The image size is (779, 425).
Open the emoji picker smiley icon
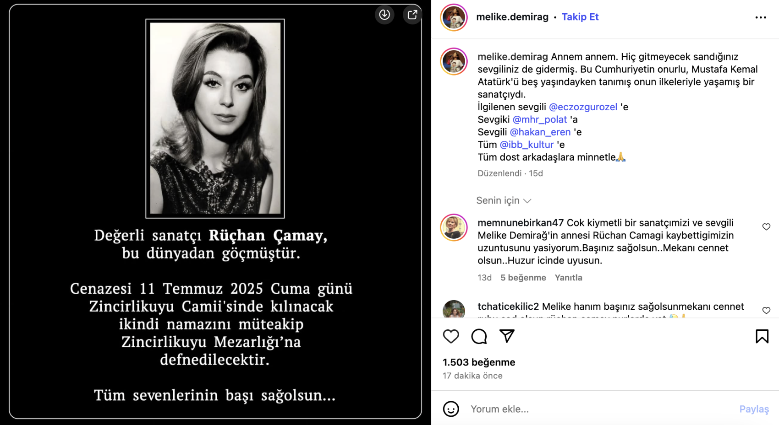[x=451, y=409]
